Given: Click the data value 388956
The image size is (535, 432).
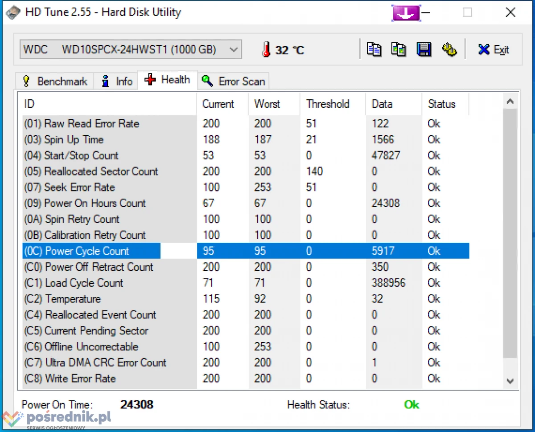Looking at the screenshot, I should (388, 283).
